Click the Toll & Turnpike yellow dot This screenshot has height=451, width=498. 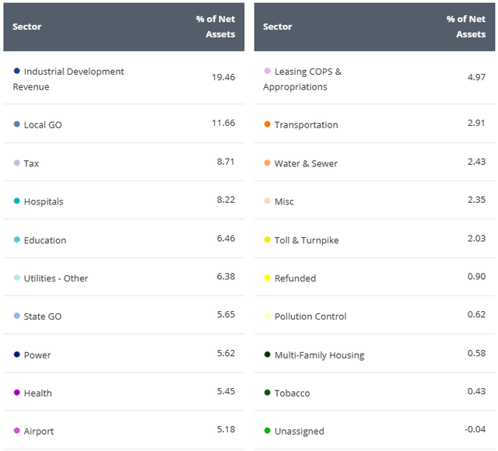click(268, 240)
